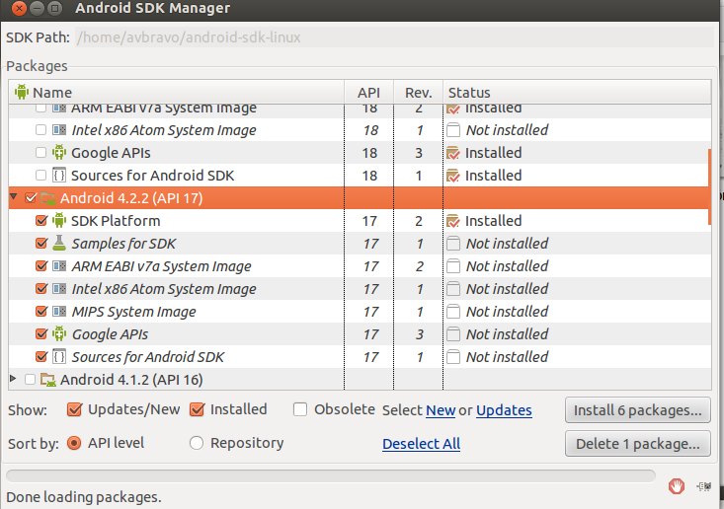The width and height of the screenshot is (724, 509).
Task: Click the Android icon beside API 18 Google APIs
Action: coord(59,152)
